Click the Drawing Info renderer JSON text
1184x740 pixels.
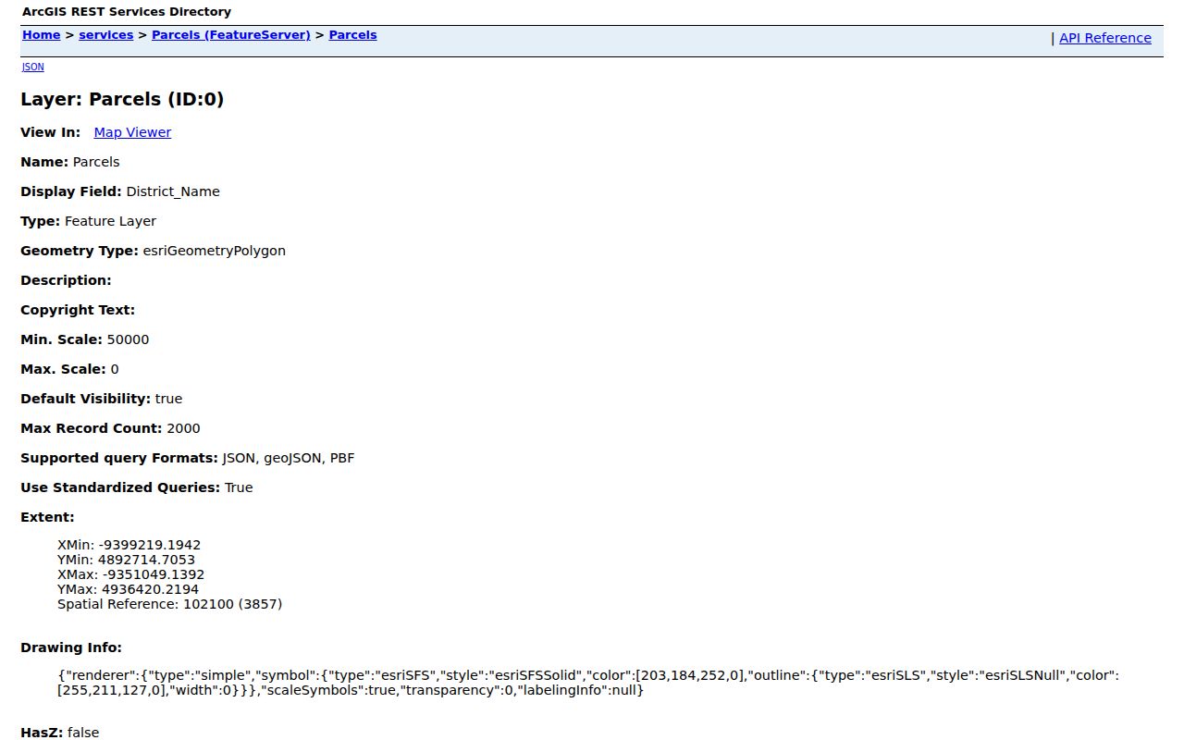coord(588,683)
